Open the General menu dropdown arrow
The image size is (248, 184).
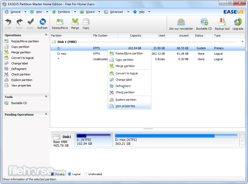pos(25,12)
